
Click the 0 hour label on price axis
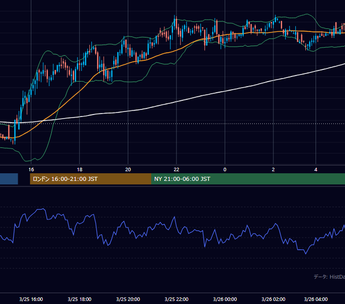point(225,170)
